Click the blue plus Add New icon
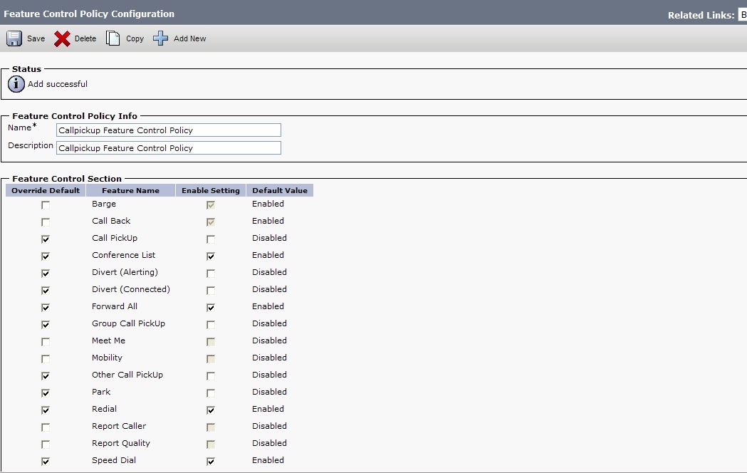Screen dimensions: 747x473 point(161,38)
